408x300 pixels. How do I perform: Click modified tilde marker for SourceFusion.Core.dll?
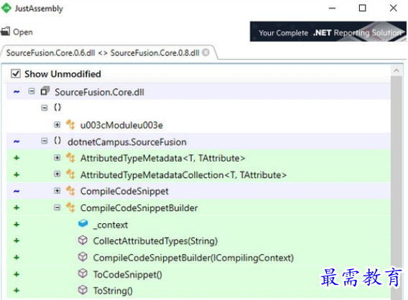coord(17,92)
